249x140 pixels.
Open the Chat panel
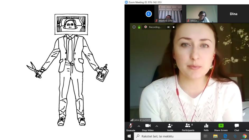pos(237,127)
